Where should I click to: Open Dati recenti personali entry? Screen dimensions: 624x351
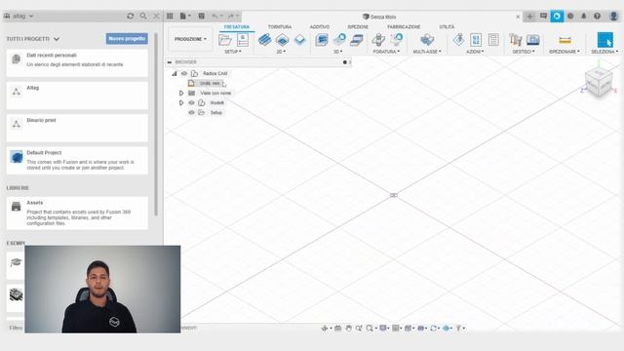tap(77, 62)
